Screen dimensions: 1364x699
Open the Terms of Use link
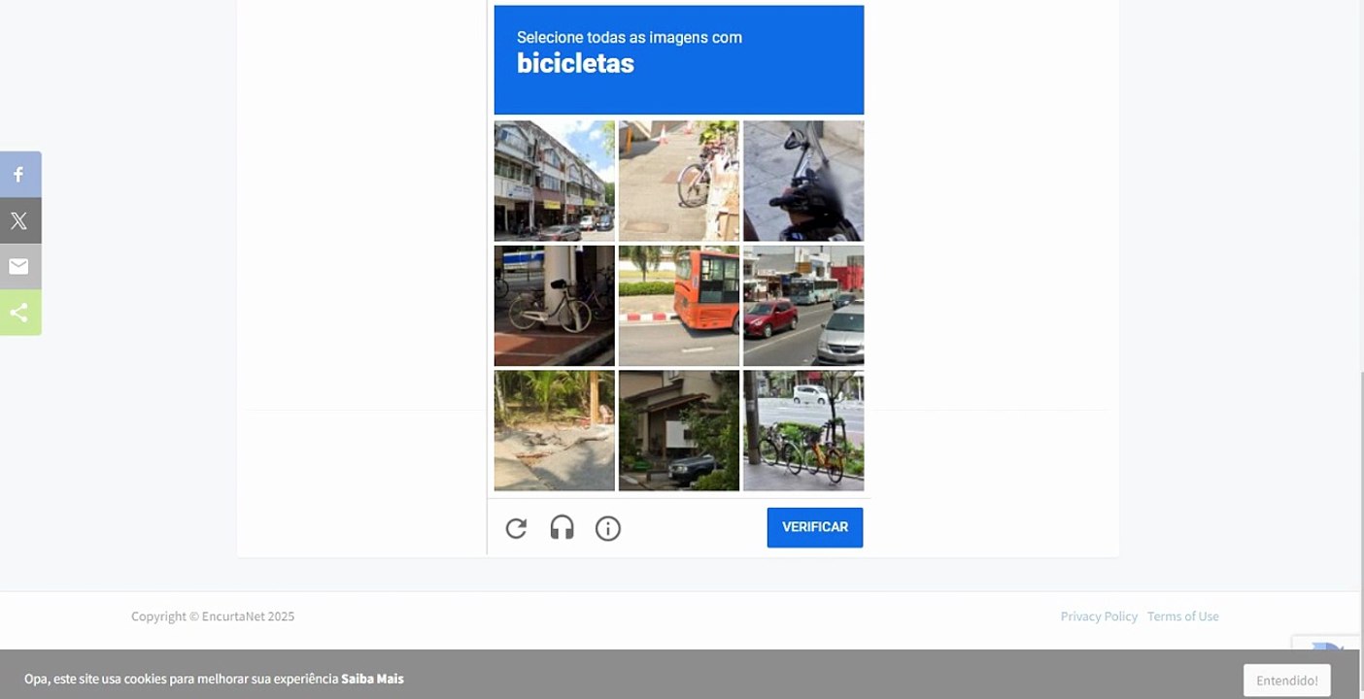click(x=1182, y=616)
